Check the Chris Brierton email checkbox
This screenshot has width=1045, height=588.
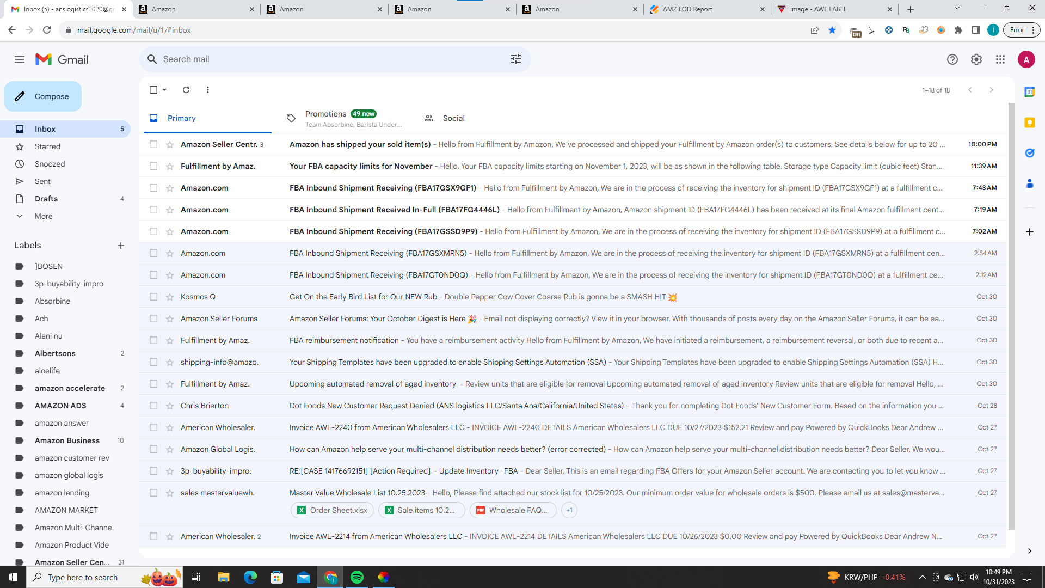tap(153, 406)
